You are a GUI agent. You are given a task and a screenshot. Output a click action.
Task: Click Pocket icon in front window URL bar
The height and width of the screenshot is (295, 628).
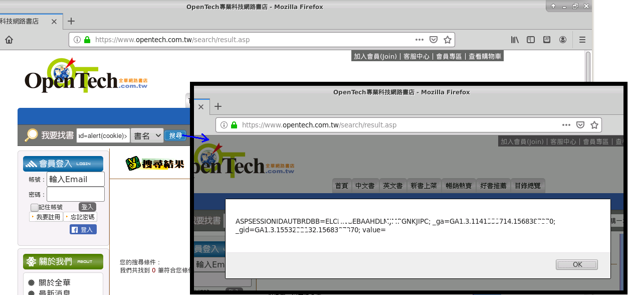coord(580,125)
